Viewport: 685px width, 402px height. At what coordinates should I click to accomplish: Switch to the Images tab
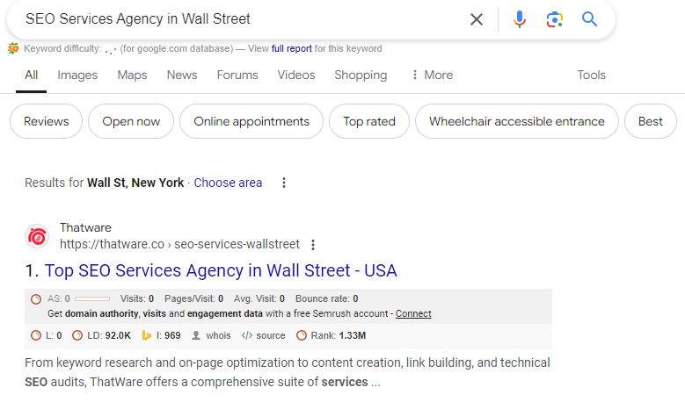[77, 75]
